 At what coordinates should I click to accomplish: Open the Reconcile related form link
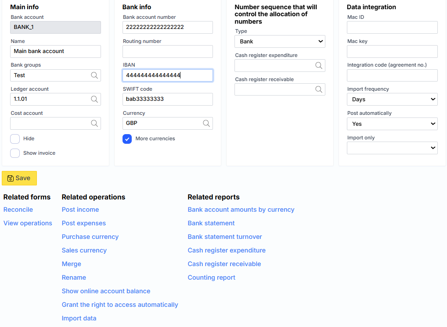[x=18, y=210]
